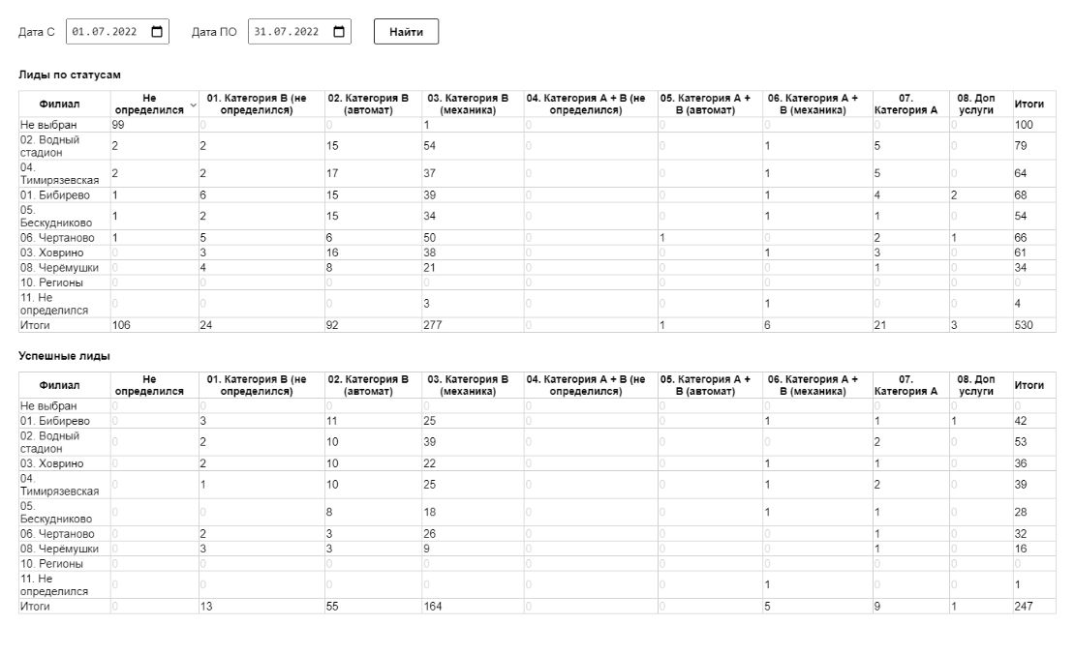Click Итоги column header in Лиды по статусам table
The width and height of the screenshot is (1075, 655).
1029,104
